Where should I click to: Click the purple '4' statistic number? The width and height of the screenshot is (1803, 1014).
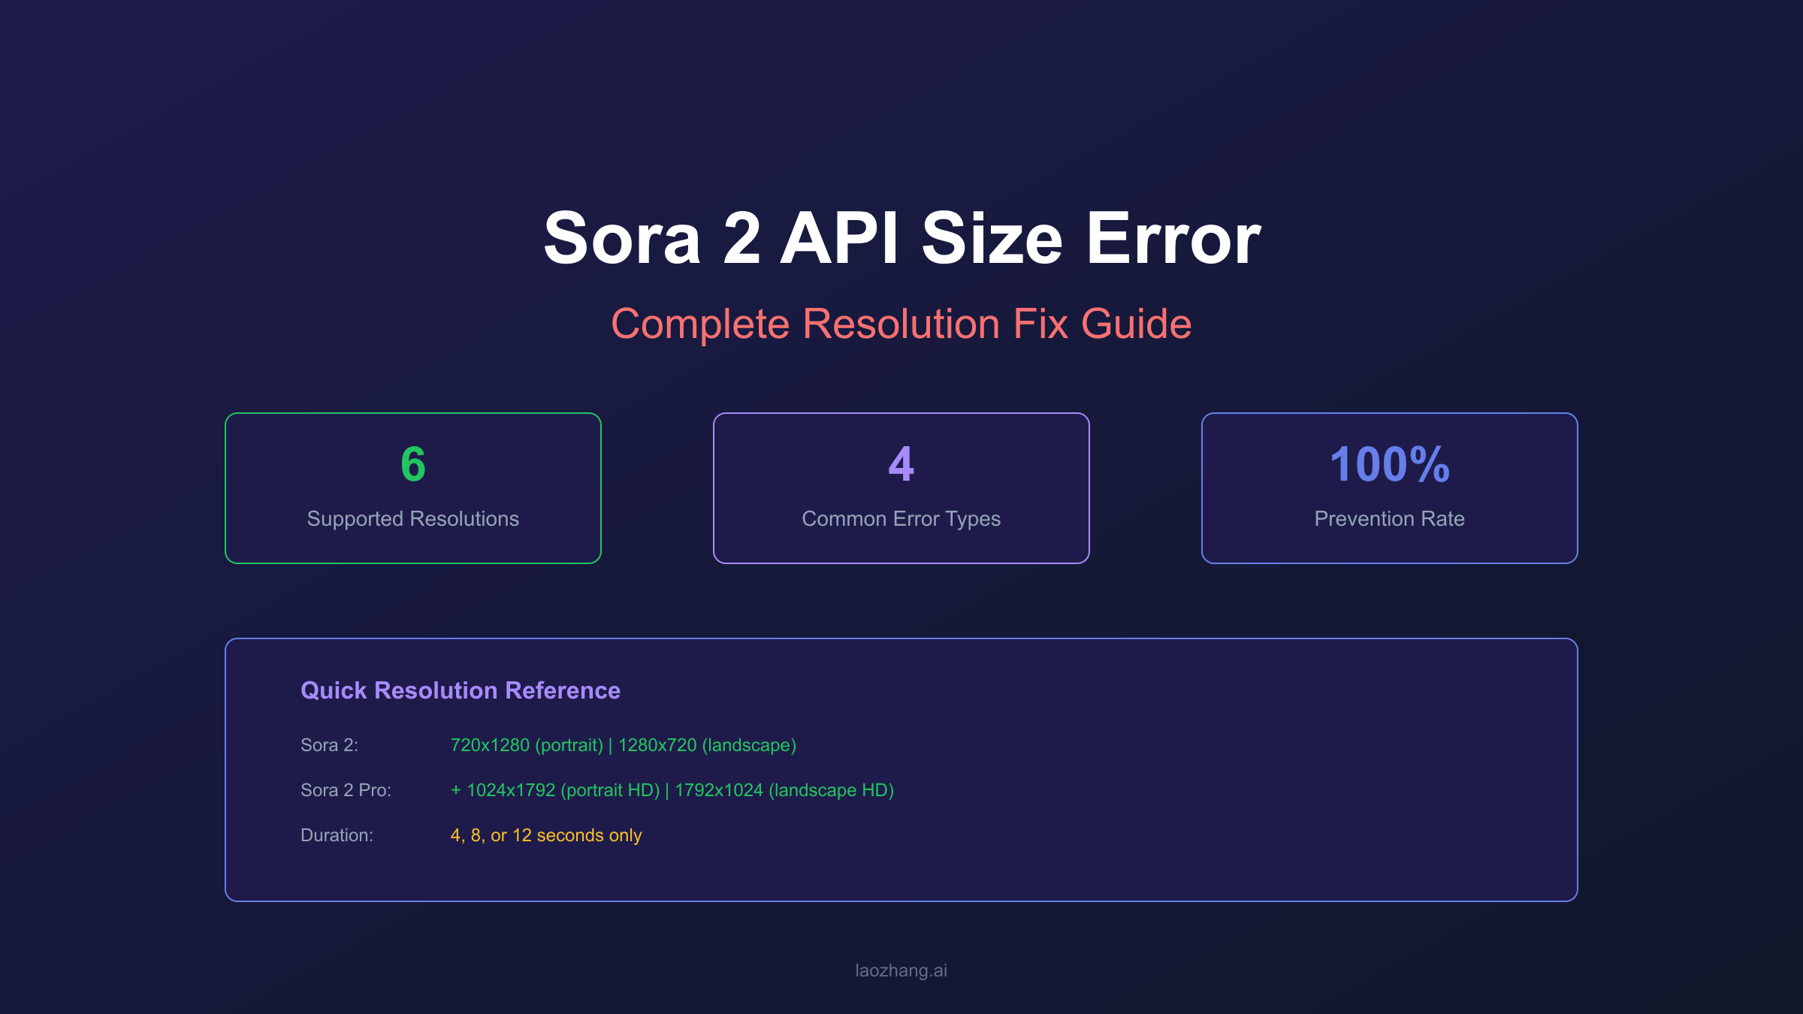tap(901, 464)
